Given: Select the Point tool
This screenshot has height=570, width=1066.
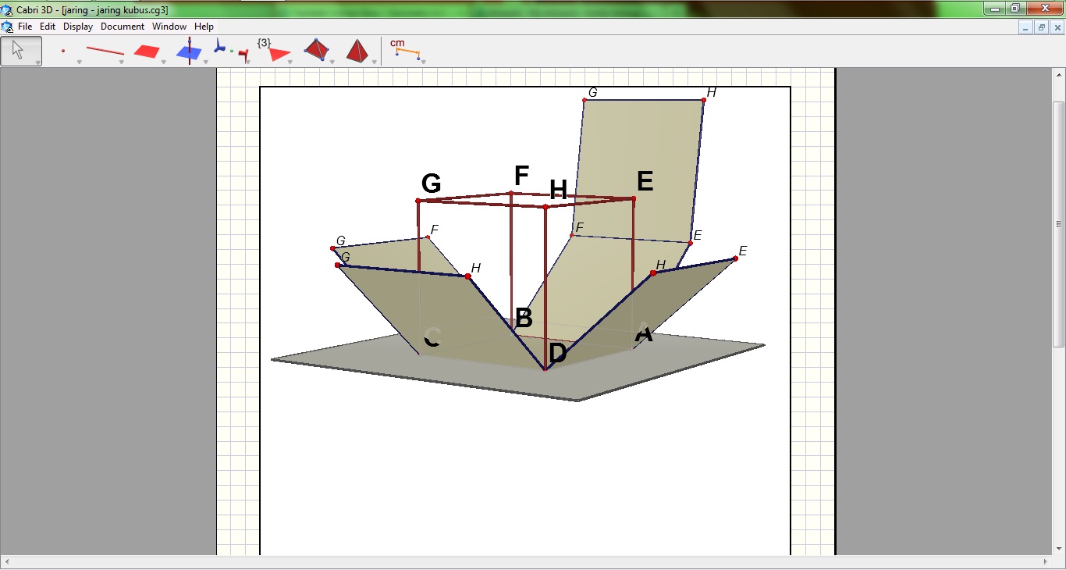Looking at the screenshot, I should click(64, 49).
